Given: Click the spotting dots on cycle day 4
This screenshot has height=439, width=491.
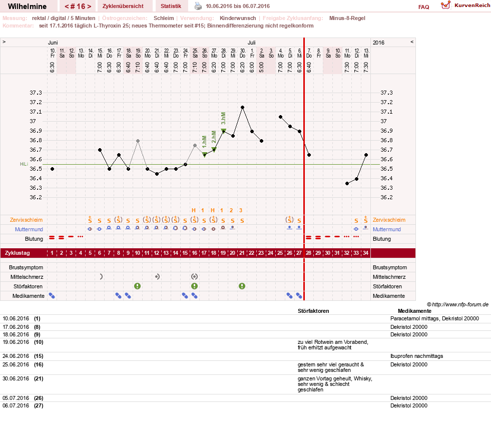Looking at the screenshot, I should point(81,236).
